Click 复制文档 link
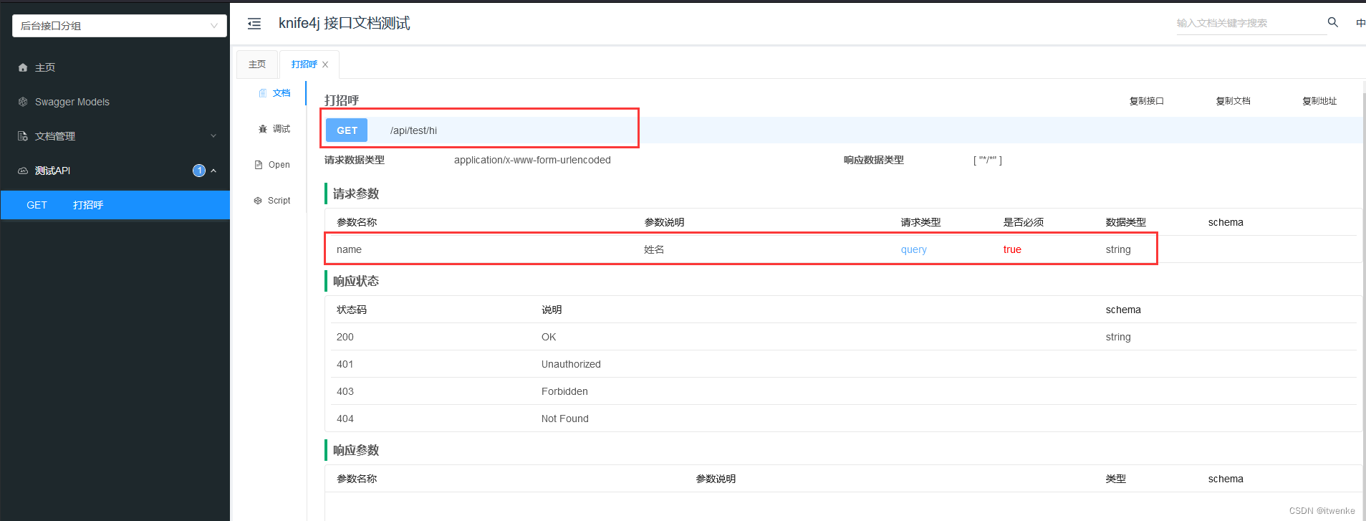This screenshot has height=521, width=1366. (1233, 101)
